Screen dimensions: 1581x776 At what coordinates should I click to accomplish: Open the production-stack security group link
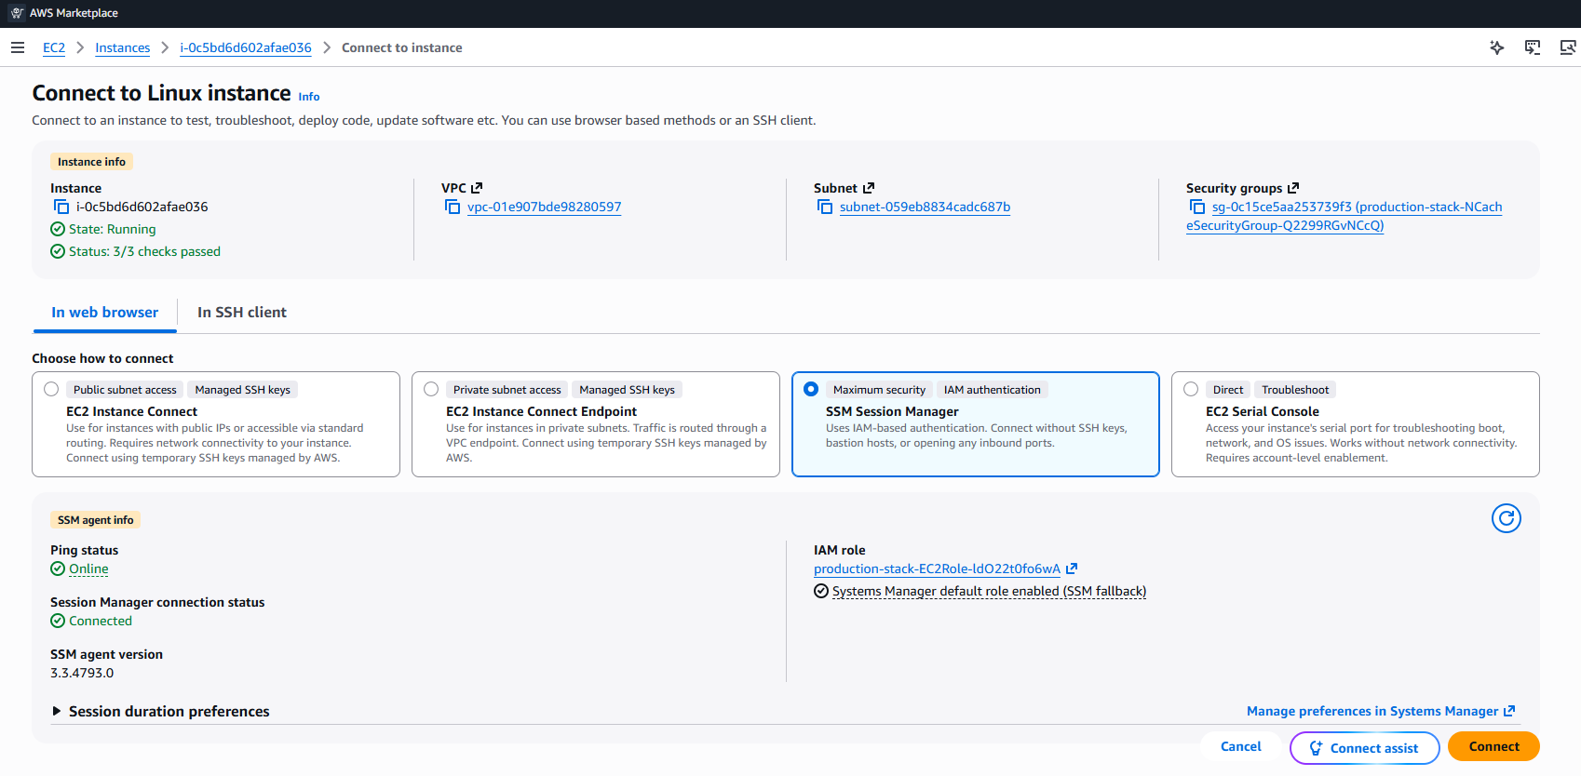[1344, 216]
